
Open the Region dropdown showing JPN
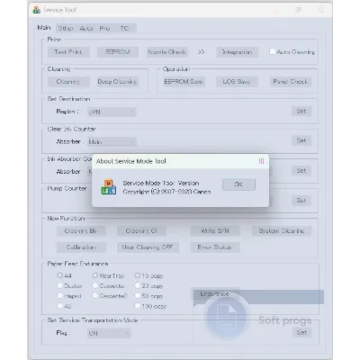click(112, 112)
